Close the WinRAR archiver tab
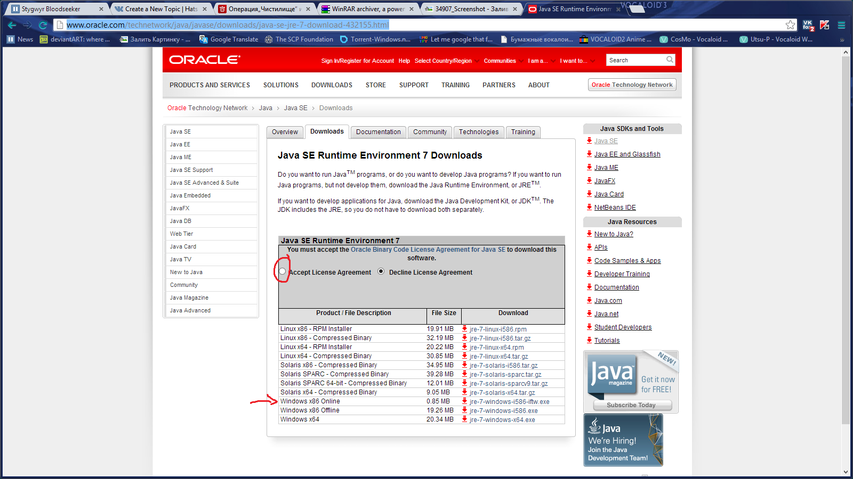This screenshot has height=479, width=853. coord(412,9)
